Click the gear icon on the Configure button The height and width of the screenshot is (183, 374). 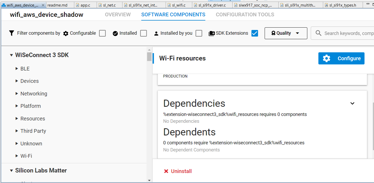327,58
